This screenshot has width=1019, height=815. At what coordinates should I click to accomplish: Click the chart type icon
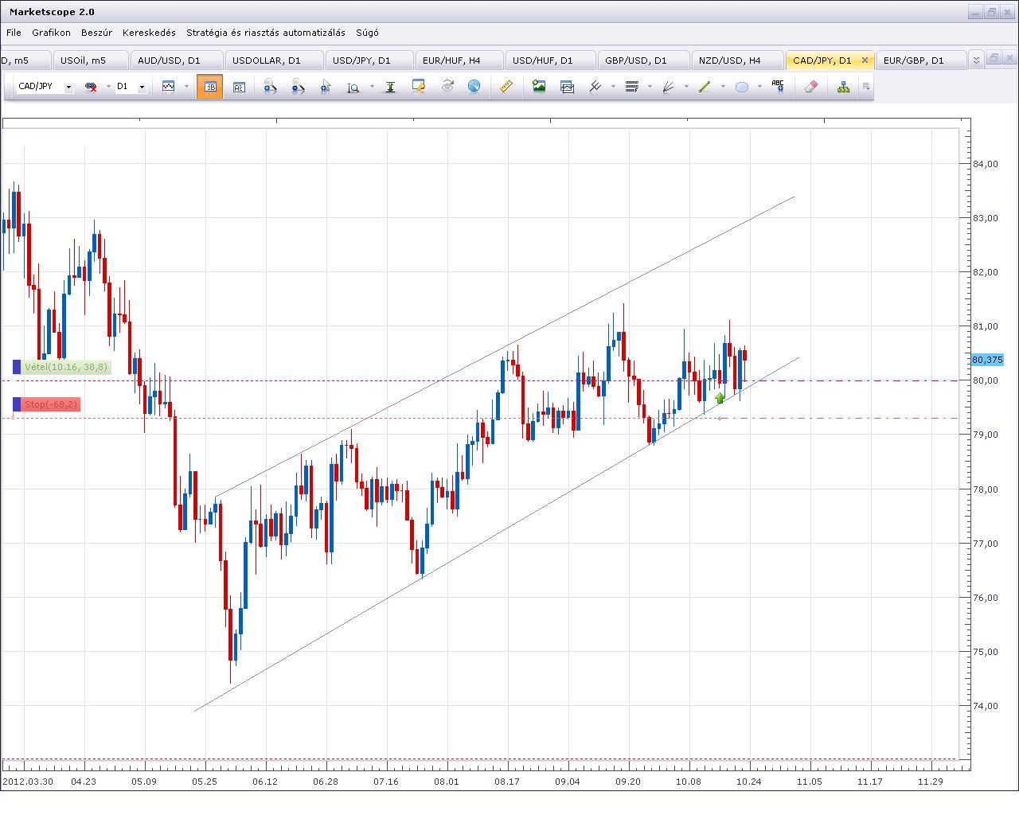[x=168, y=87]
